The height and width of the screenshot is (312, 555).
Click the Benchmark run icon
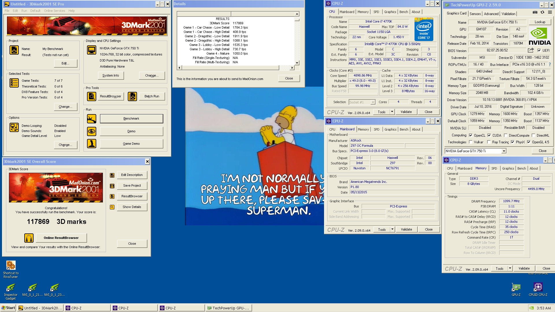coord(92,118)
